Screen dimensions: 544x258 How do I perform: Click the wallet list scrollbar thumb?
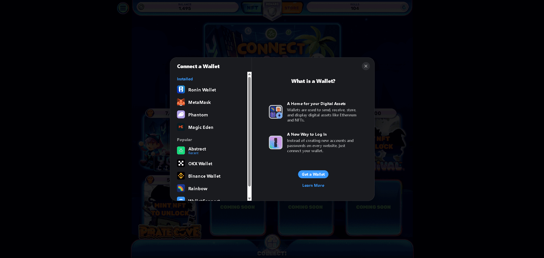[x=249, y=131]
